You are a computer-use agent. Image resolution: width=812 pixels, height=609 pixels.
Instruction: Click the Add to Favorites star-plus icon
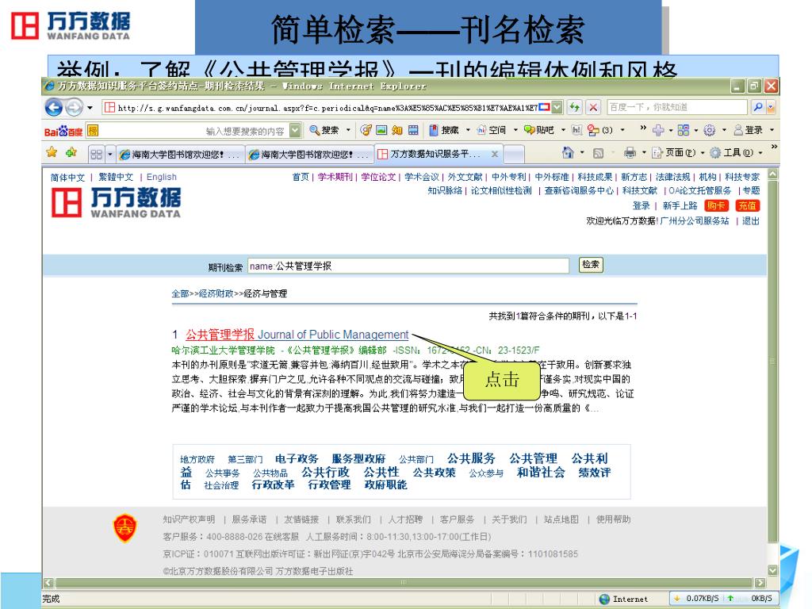click(x=71, y=152)
